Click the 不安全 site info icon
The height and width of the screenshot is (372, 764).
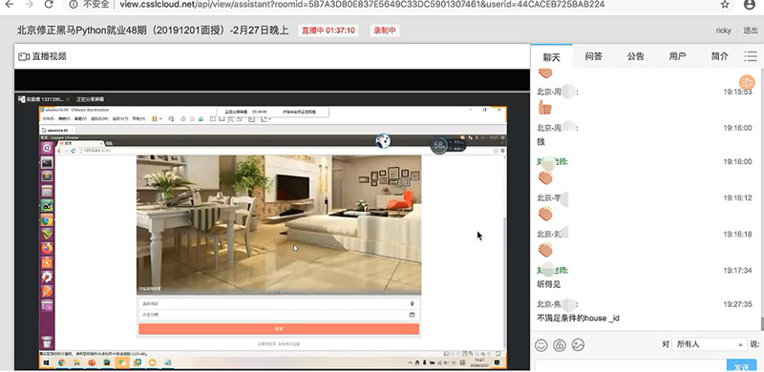click(x=74, y=5)
